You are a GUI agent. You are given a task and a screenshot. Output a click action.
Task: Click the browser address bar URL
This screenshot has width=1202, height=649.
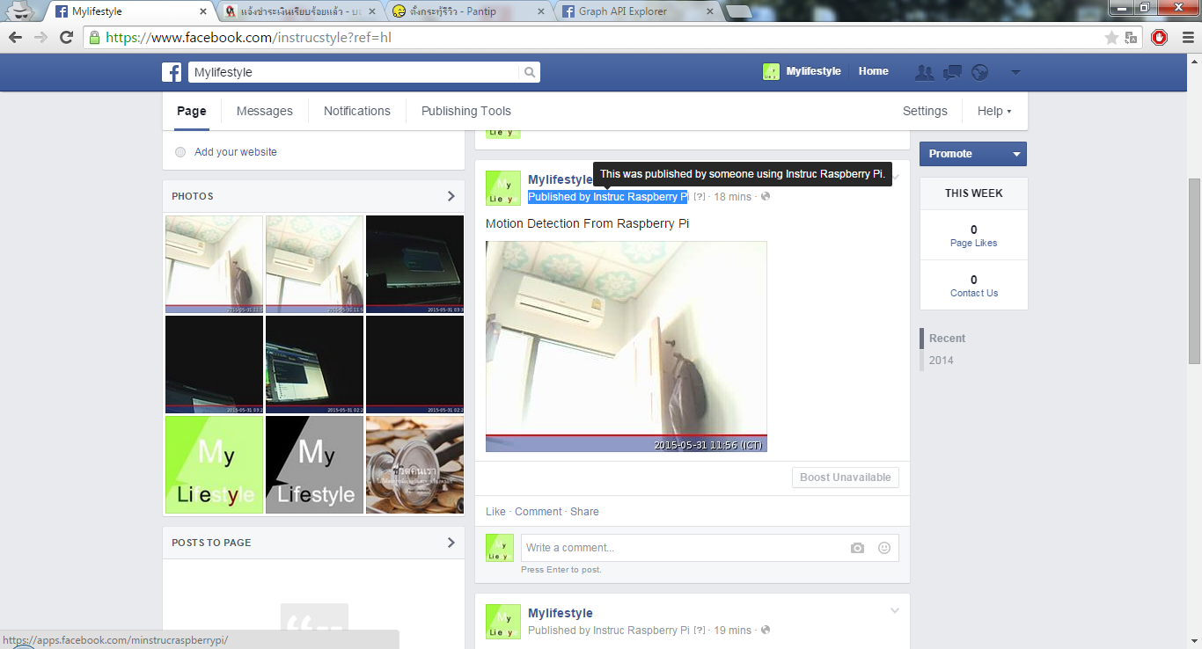click(x=248, y=38)
